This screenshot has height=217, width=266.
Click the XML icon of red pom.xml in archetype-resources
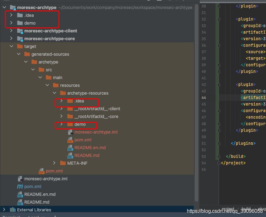pos(70,140)
